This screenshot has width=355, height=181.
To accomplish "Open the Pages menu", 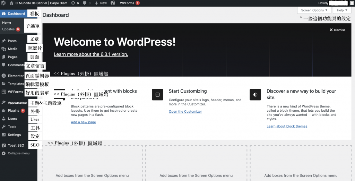I will (x=13, y=57).
